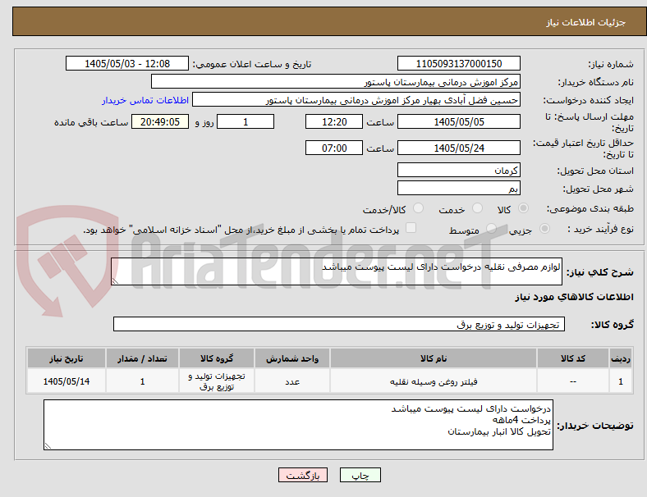Click the request creator name field

[356, 100]
